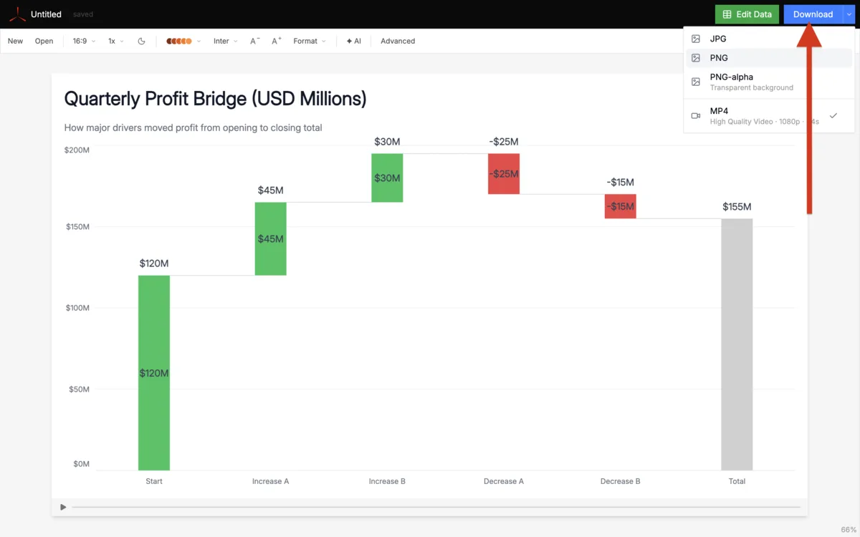Screen dimensions: 860x537
Task: Click the green Increase B bar
Action: (x=387, y=178)
